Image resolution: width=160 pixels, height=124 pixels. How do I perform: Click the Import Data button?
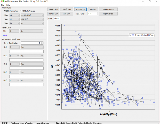coord(53,9)
